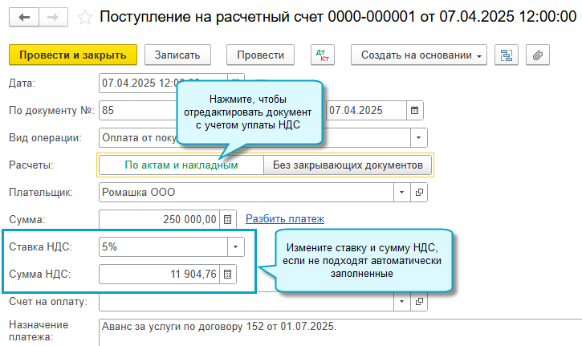Click the Назначение платежа text area

[340, 332]
